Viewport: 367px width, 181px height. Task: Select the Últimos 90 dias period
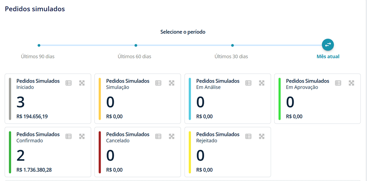point(39,45)
